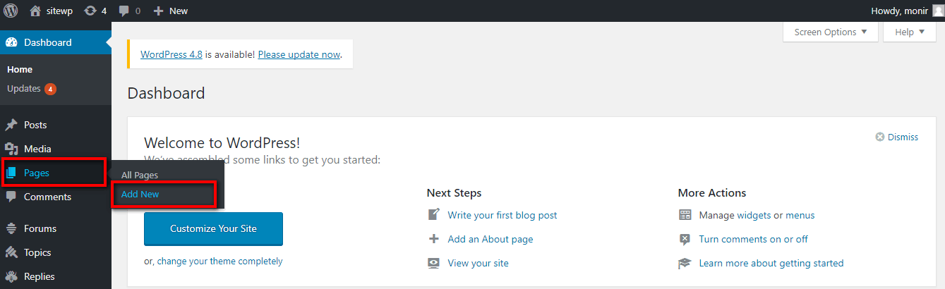The image size is (945, 289).
Task: Select All Pages in the submenu
Action: 140,175
